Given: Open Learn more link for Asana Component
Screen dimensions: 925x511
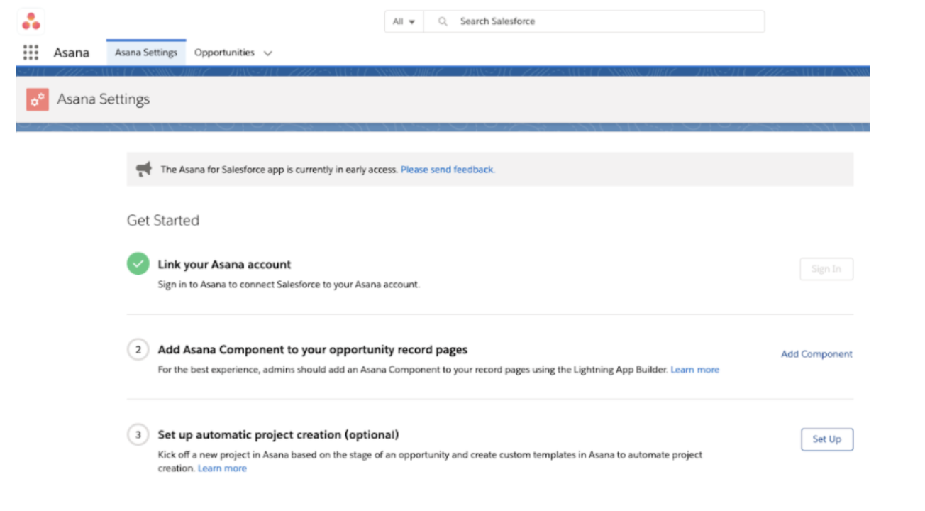Looking at the screenshot, I should 695,370.
